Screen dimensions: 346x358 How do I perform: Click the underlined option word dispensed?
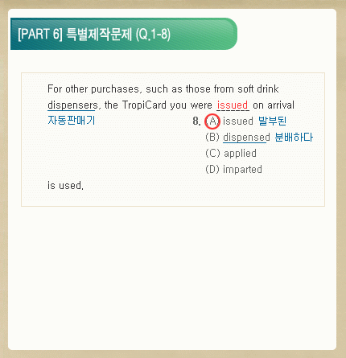[x=246, y=138]
